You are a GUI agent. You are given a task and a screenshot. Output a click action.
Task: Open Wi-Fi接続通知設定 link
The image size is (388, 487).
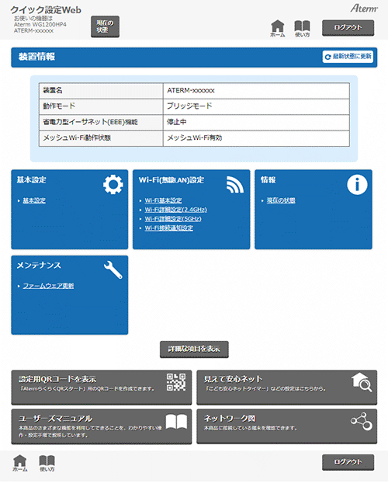click(169, 228)
